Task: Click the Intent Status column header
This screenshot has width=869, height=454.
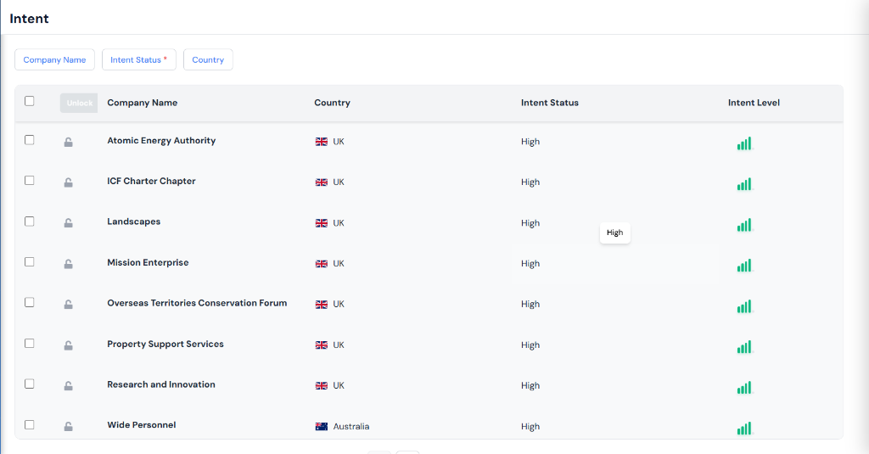Action: [550, 103]
